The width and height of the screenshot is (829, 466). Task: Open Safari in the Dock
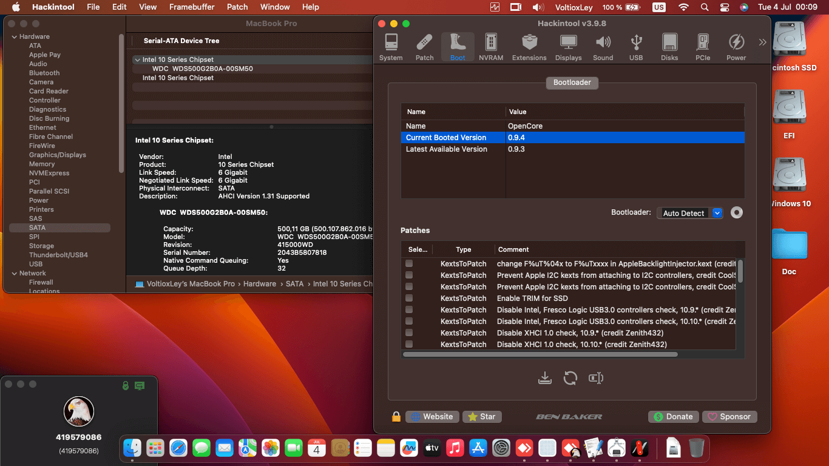pyautogui.click(x=178, y=448)
